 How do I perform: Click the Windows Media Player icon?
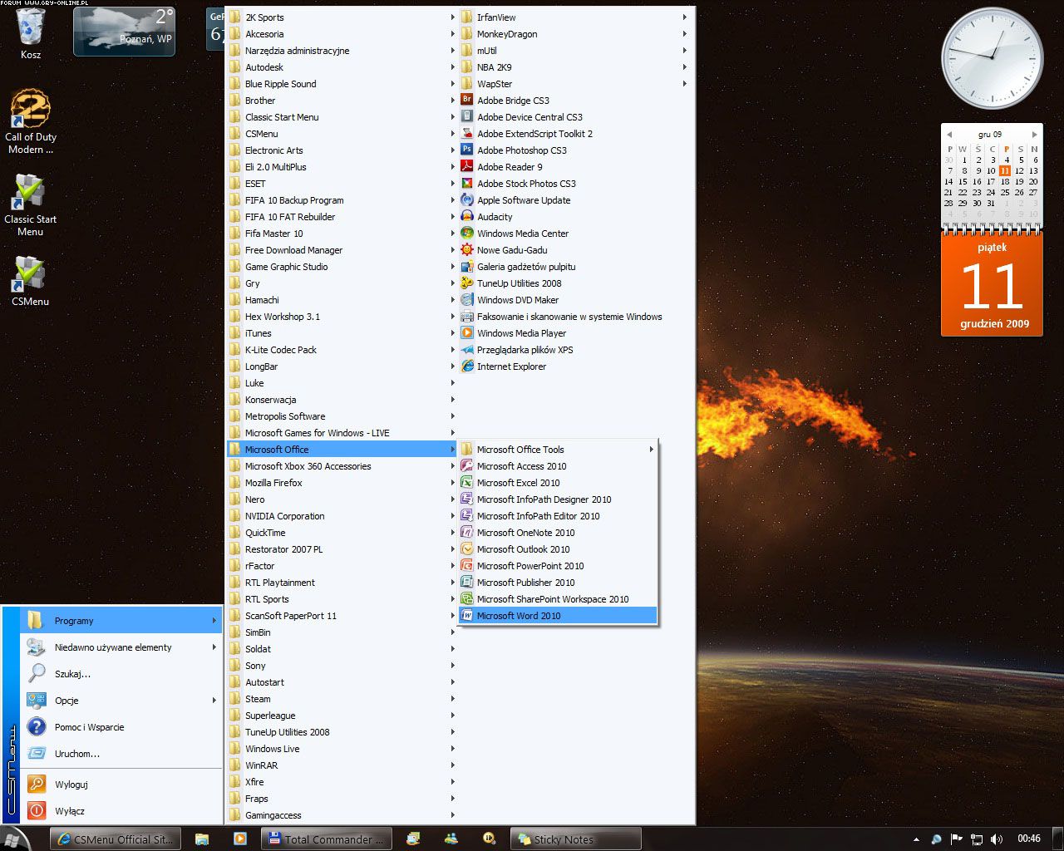[x=467, y=333]
